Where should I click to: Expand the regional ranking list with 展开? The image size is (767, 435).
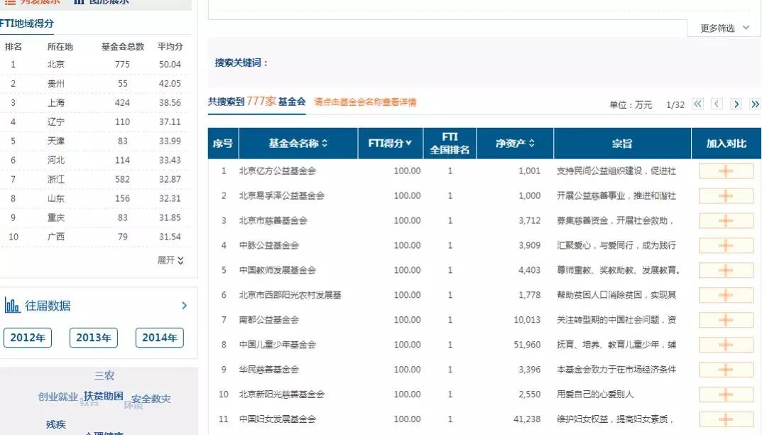170,260
